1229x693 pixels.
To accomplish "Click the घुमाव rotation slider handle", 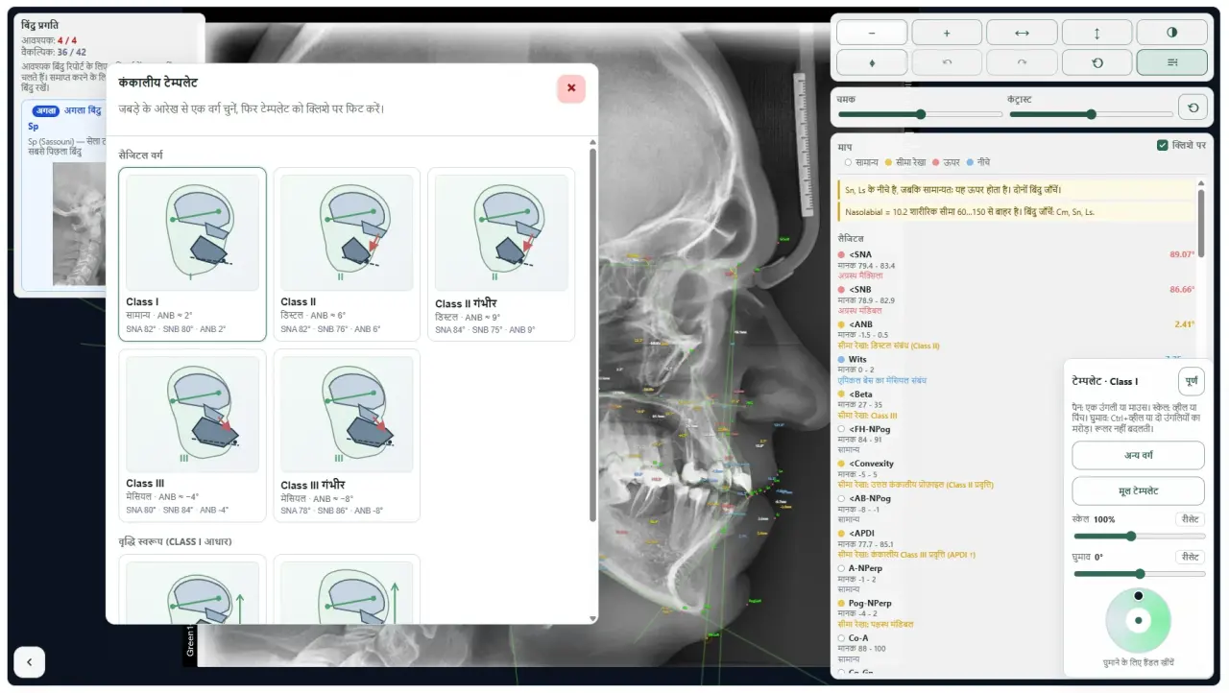I will tap(1140, 574).
